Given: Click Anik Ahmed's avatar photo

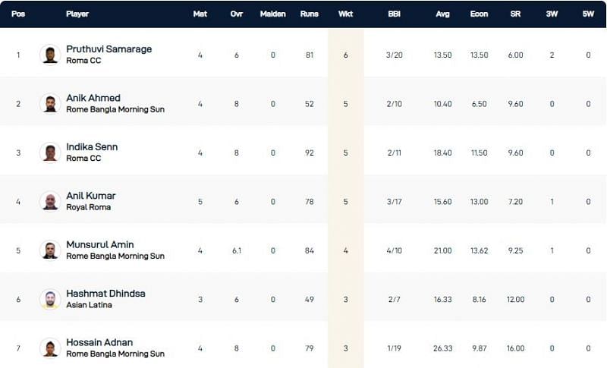Looking at the screenshot, I should coord(50,103).
